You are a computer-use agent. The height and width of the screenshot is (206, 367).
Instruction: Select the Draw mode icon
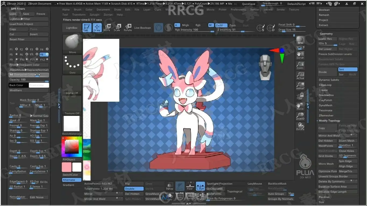click(x=97, y=28)
